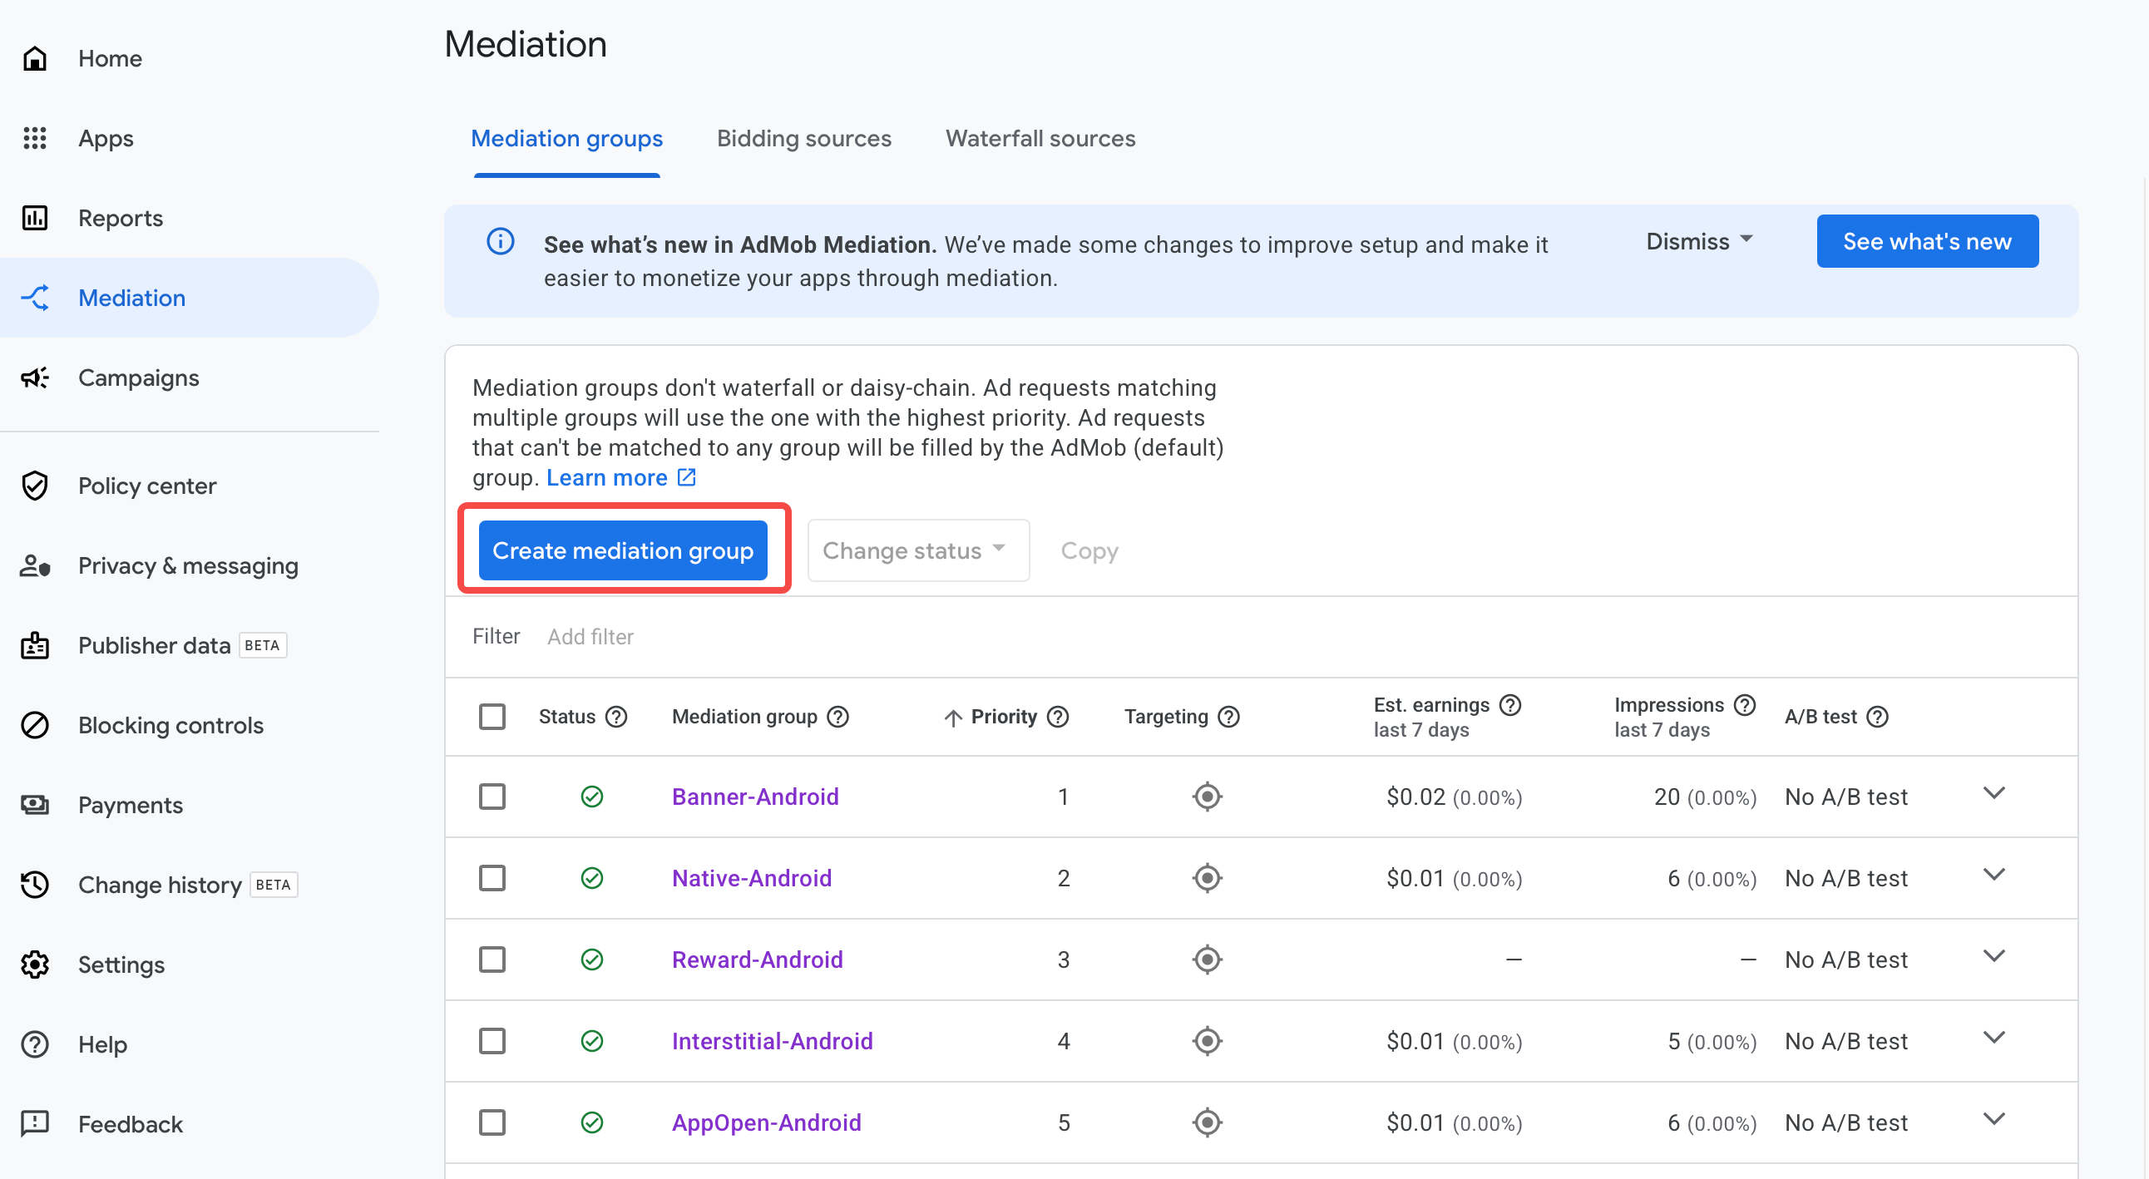The image size is (2149, 1179).
Task: Click the Add filter input field
Action: [590, 637]
